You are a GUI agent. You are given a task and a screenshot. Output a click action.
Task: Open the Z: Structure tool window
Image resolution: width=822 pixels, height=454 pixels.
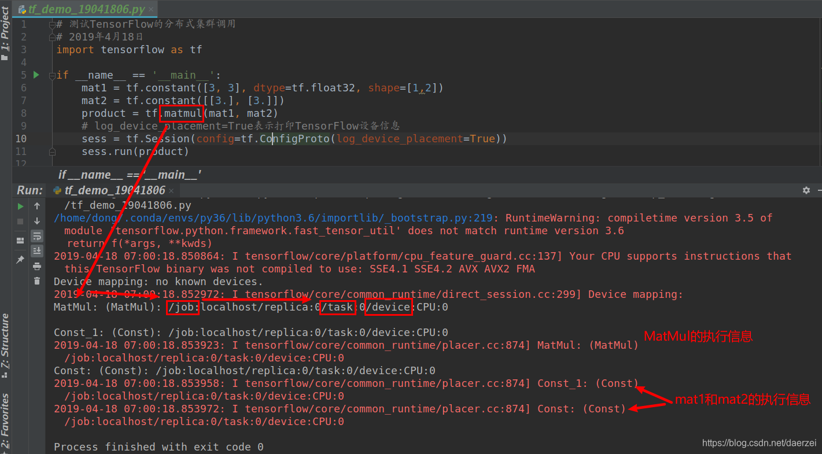[x=5, y=346]
